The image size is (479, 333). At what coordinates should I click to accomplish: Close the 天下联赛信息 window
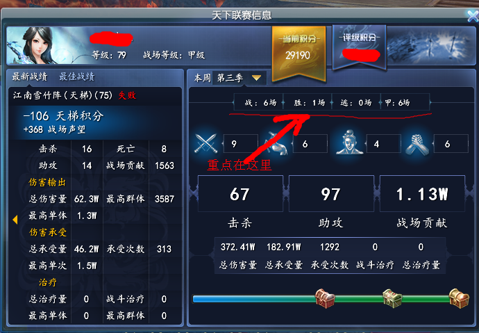(473, 16)
